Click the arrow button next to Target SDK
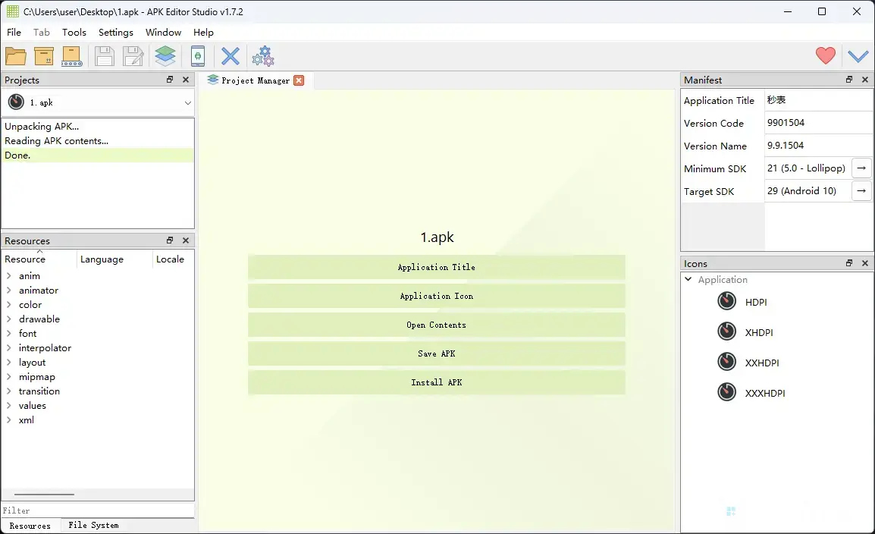 tap(861, 191)
